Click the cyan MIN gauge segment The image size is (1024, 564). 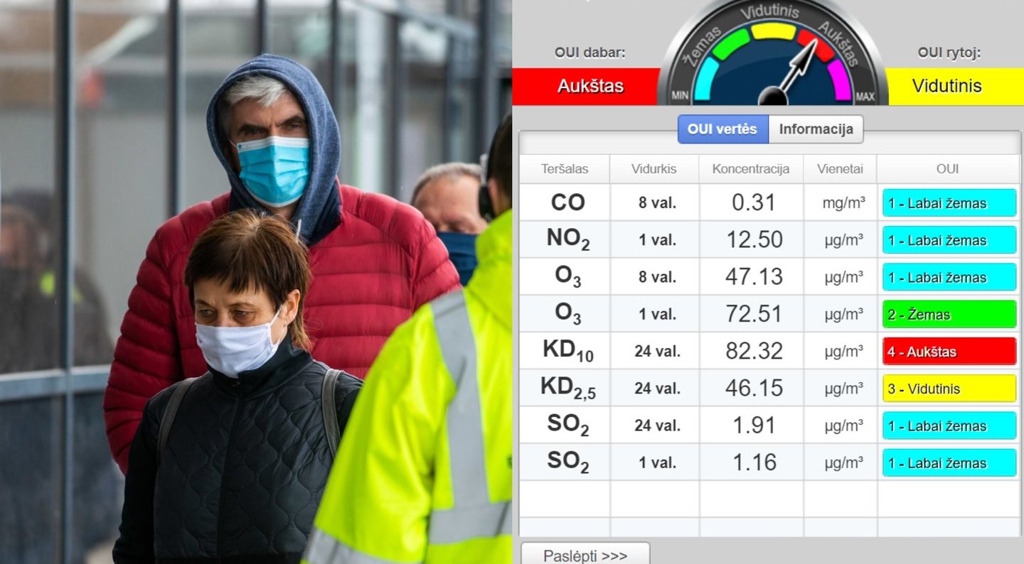point(705,80)
